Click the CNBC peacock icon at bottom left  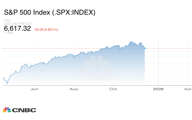[x=7, y=110]
